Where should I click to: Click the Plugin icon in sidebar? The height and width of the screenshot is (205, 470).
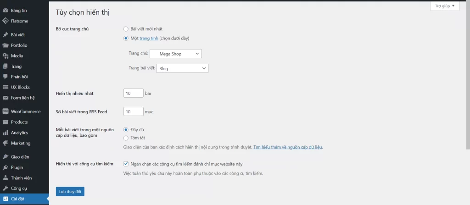5,167
